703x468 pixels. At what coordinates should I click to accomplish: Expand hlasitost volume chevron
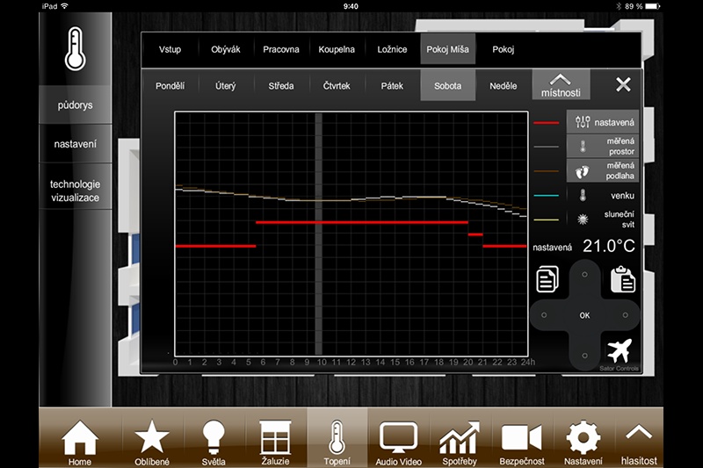tap(639, 444)
